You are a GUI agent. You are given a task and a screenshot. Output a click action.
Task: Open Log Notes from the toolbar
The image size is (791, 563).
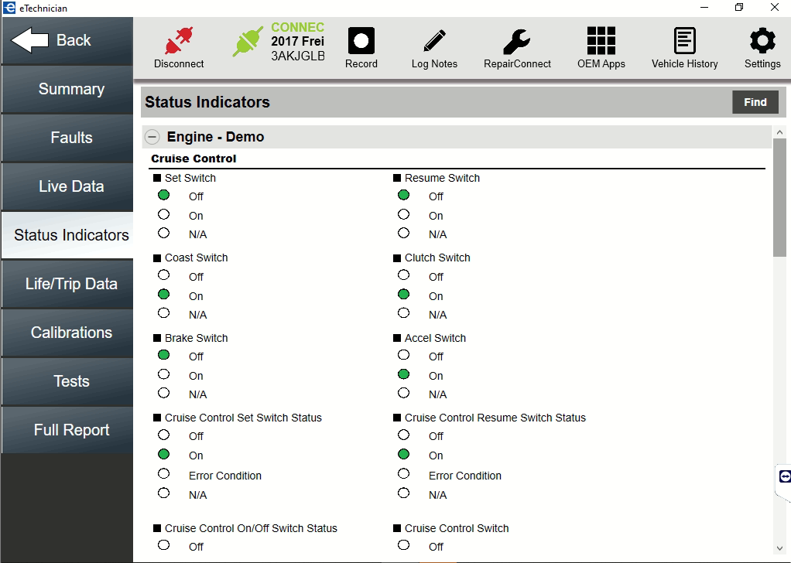click(434, 39)
